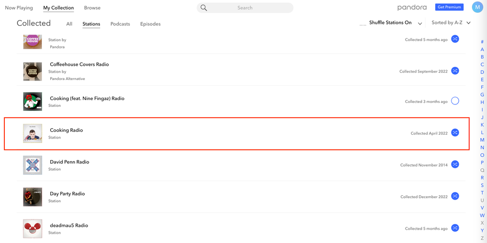This screenshot has width=487, height=243.
Task: Open the deadmau5 Radio title
Action: click(69, 225)
